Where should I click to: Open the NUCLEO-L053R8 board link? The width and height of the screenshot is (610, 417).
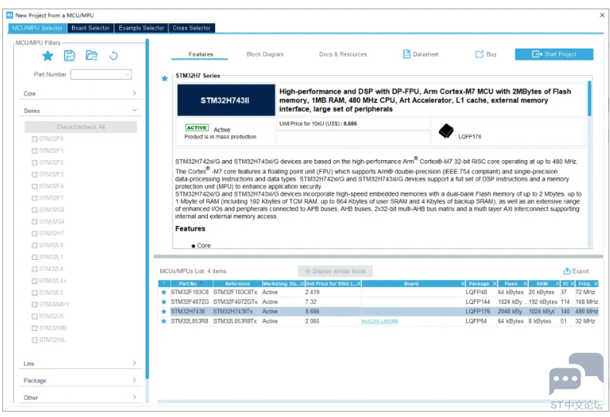coord(380,322)
